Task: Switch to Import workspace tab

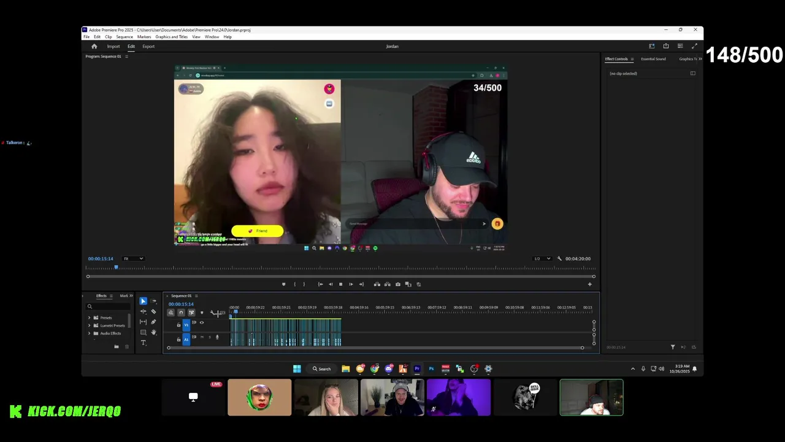Action: tap(113, 46)
